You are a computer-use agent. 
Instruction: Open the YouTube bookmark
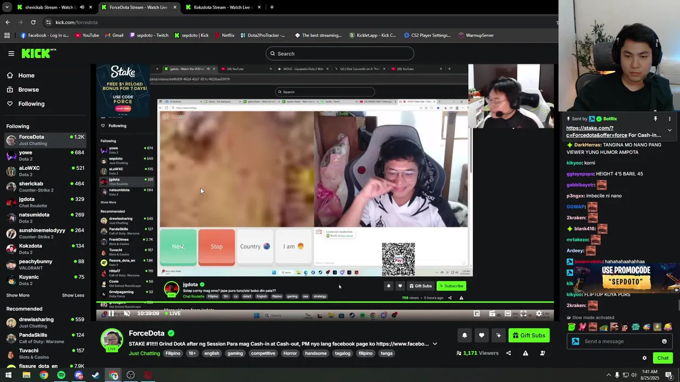tap(87, 36)
